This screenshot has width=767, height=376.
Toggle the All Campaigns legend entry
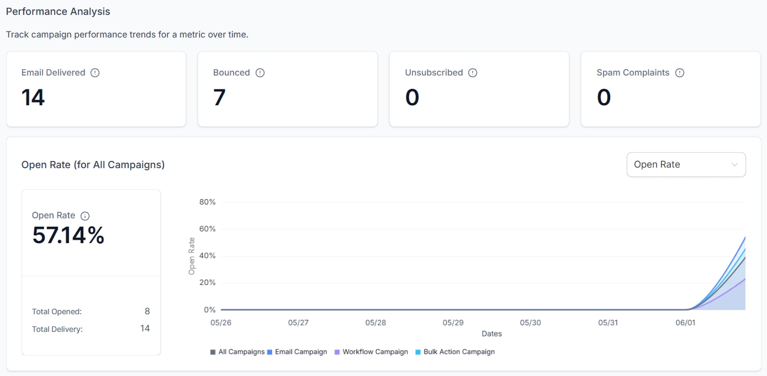tap(237, 352)
